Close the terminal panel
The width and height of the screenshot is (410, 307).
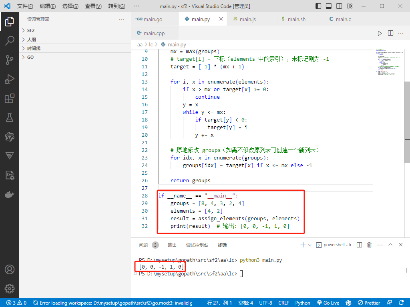pyautogui.click(x=400, y=245)
